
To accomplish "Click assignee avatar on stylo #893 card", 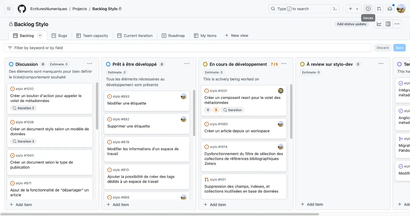I will (184, 96).
